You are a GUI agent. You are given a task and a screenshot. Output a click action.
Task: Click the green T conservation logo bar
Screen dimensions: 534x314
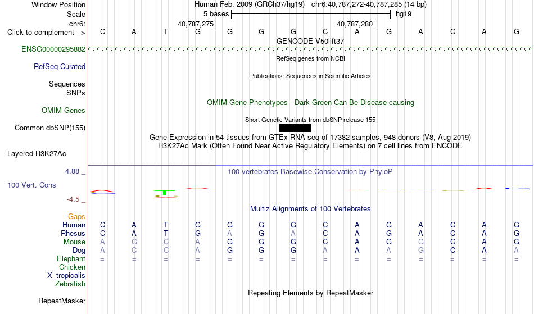(x=165, y=193)
